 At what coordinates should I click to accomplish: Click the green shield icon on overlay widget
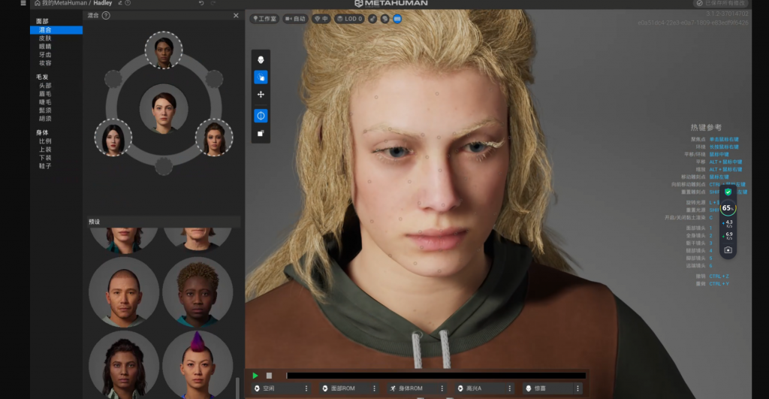(728, 192)
